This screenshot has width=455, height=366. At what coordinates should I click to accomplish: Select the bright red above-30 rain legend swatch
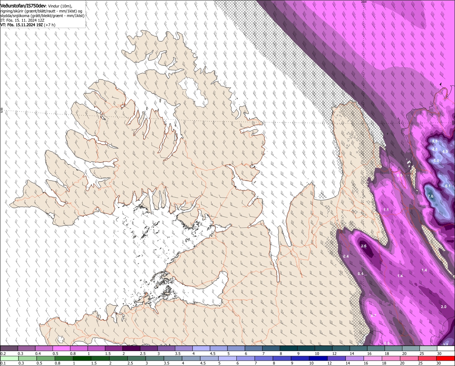tap(446, 358)
